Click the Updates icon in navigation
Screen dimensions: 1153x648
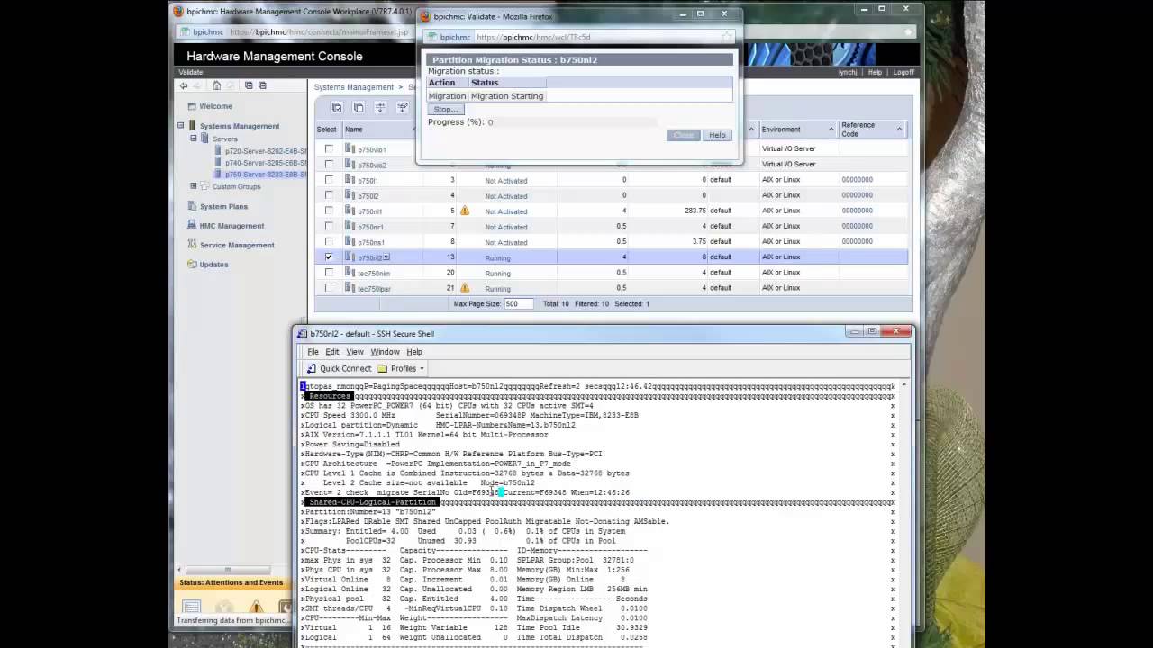(x=192, y=265)
